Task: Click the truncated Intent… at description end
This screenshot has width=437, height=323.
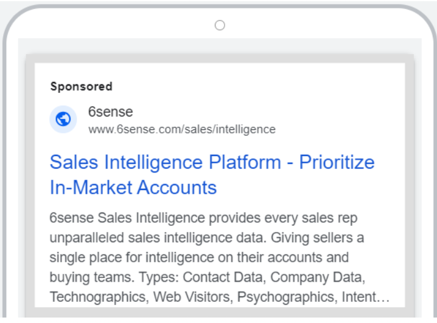Action: tap(366, 297)
